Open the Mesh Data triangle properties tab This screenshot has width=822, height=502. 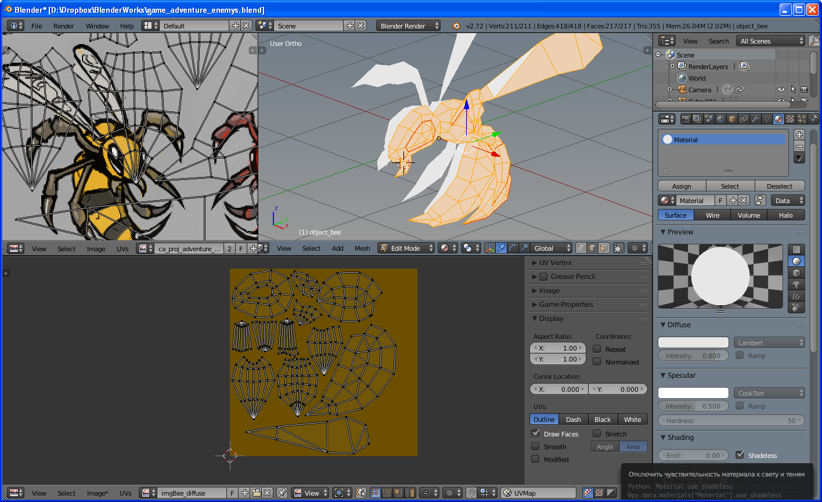point(767,119)
